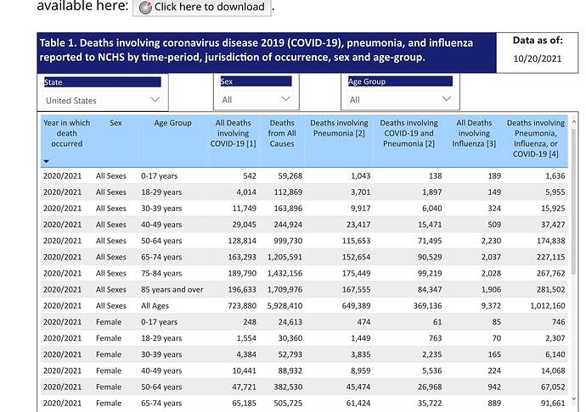Sort by the Sex column header
This screenshot has width=586, height=412.
pyautogui.click(x=116, y=123)
